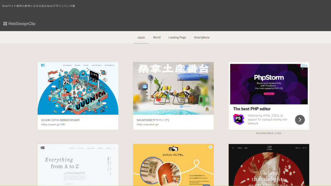Open the EHON HOTEL site thumbnail
331x186 pixels.
pyautogui.click(x=173, y=165)
